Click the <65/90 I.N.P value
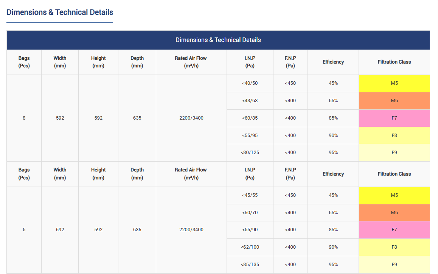438x274 pixels. tap(250, 230)
